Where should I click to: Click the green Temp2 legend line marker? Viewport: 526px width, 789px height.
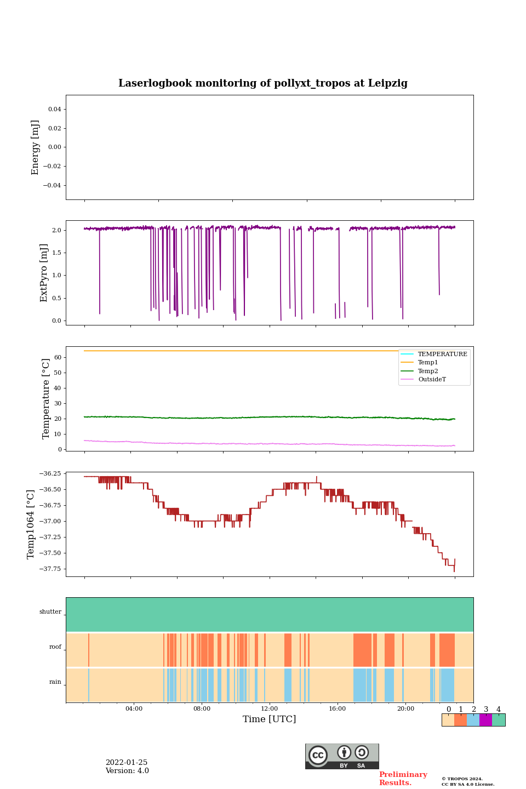[407, 371]
